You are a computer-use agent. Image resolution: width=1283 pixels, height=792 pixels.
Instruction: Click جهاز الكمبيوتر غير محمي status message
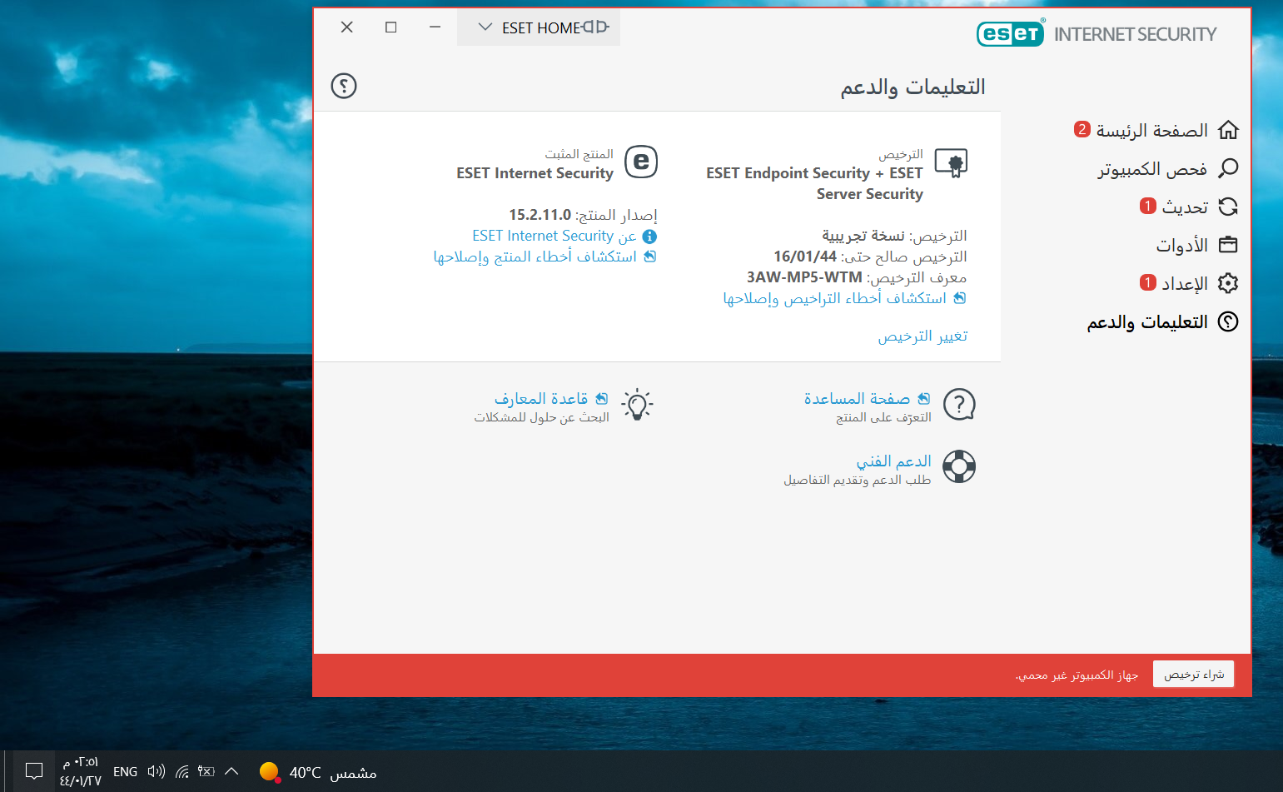tap(1077, 675)
